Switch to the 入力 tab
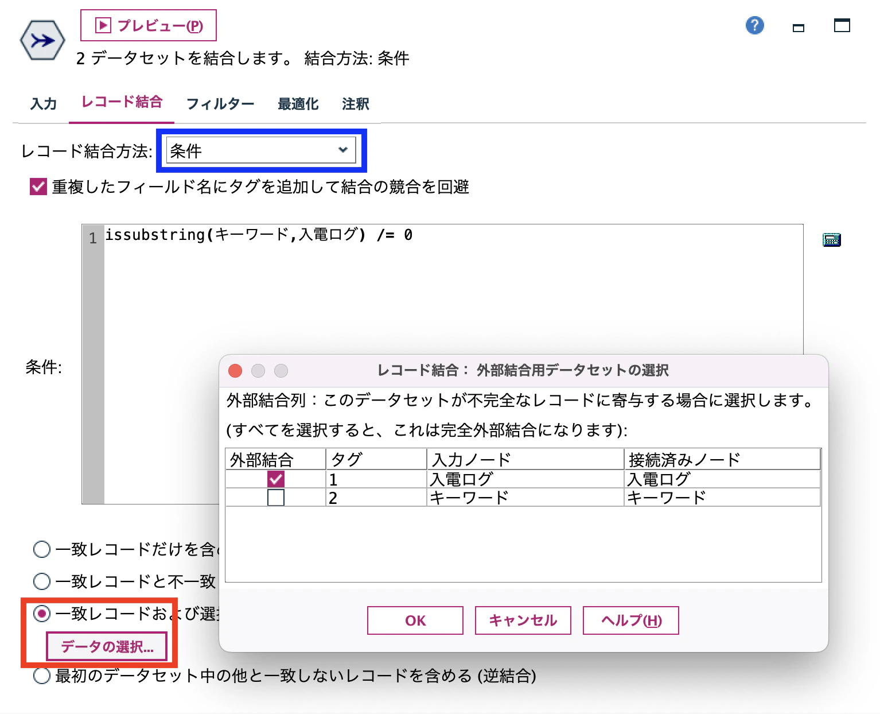This screenshot has height=714, width=880. (44, 104)
